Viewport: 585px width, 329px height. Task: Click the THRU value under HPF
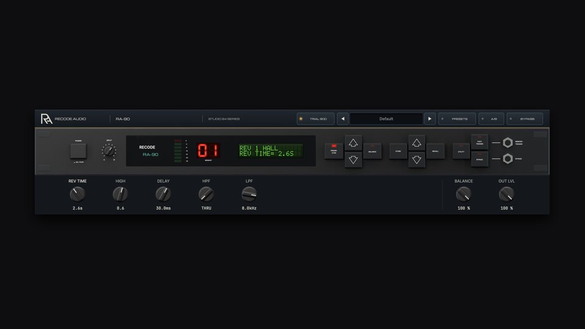tap(206, 208)
